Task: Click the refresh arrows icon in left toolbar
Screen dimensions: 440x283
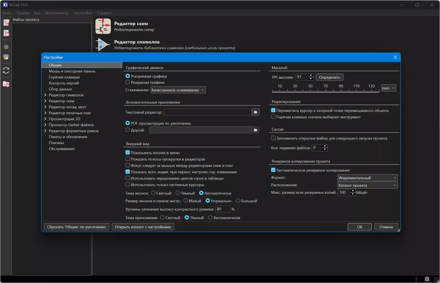Action: [6, 70]
